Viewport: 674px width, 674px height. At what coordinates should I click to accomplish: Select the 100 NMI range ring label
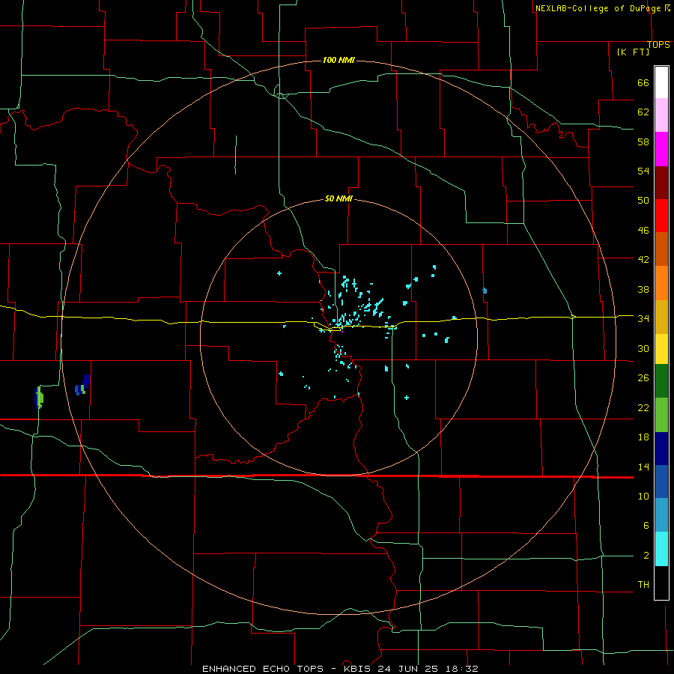click(338, 60)
